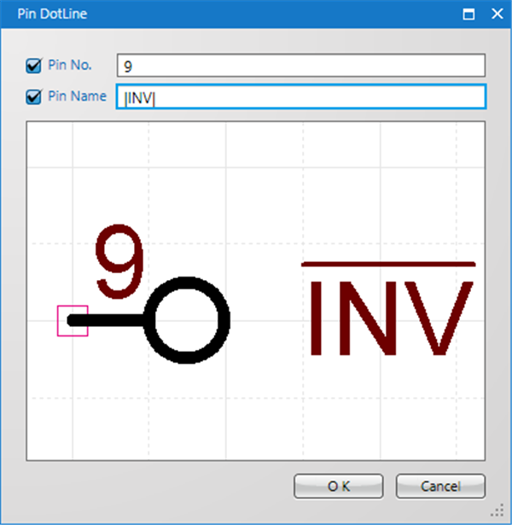Click the Pin No. input field
512x525 pixels.
[x=301, y=65]
